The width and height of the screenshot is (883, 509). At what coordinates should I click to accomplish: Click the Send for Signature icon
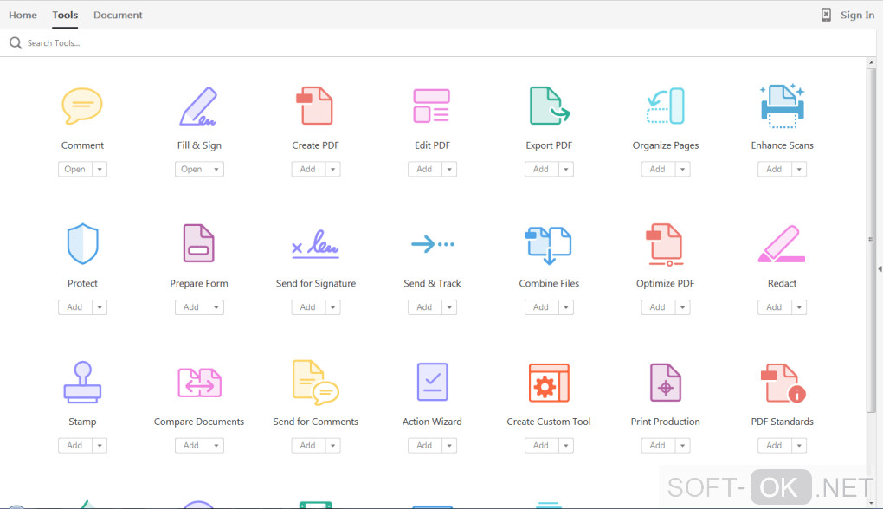(315, 244)
